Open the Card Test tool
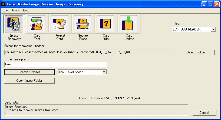Screen dimensions: 221x120 click(x=37, y=24)
